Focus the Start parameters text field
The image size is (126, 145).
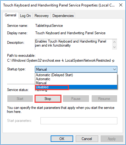point(79,121)
